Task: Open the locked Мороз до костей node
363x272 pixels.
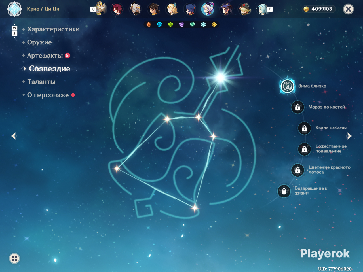Action: [x=297, y=107]
